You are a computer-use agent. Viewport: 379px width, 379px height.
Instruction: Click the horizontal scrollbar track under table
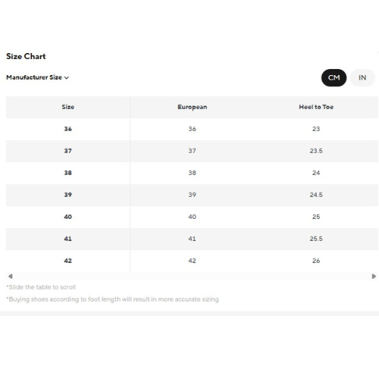(192, 276)
